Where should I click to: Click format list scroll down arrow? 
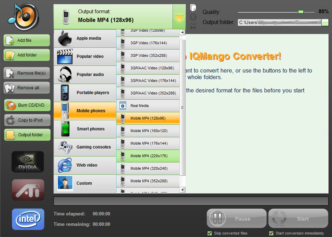coord(183,190)
